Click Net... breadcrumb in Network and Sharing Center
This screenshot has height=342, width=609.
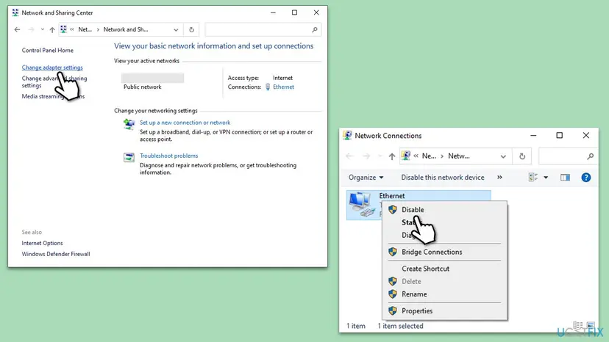(85, 29)
